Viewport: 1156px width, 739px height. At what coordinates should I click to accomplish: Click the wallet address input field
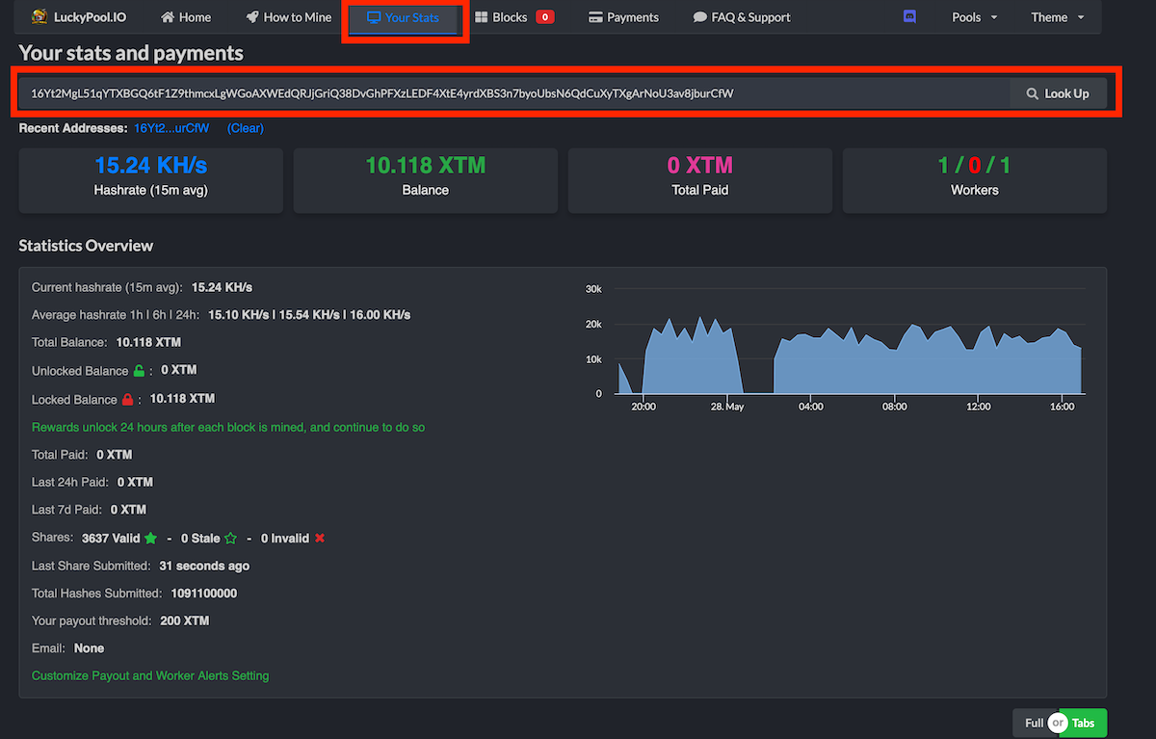click(x=513, y=93)
